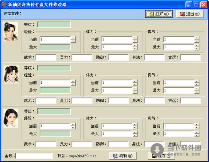Decrease black-haired woman's current 真气 with down arrow
The image size is (209, 162).
click(x=196, y=127)
